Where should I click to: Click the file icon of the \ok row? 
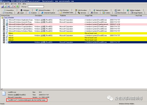pos(7,42)
